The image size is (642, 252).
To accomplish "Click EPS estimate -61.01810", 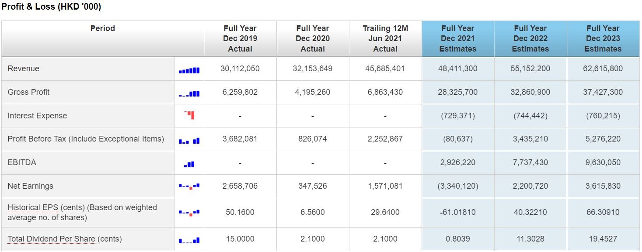I will pos(458,212).
